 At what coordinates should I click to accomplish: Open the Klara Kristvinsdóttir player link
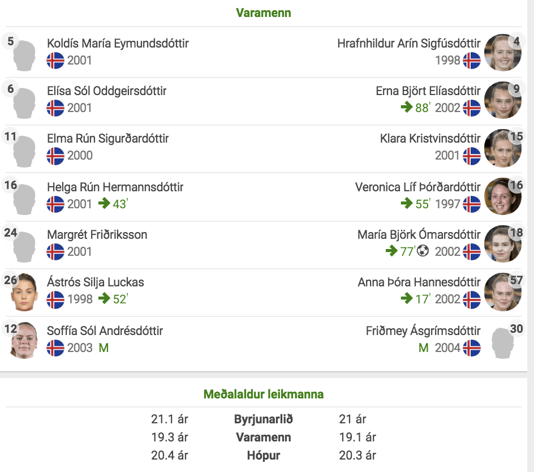coord(430,138)
